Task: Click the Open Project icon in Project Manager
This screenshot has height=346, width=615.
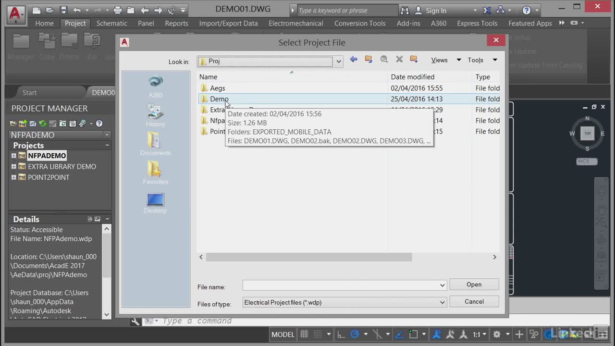Action: (x=13, y=124)
